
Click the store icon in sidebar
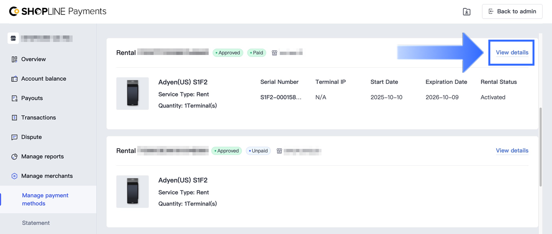tap(13, 38)
